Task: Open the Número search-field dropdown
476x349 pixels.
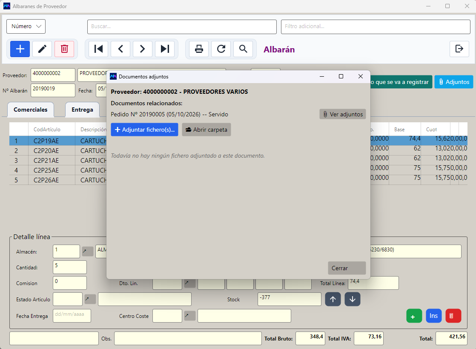Action: click(26, 26)
